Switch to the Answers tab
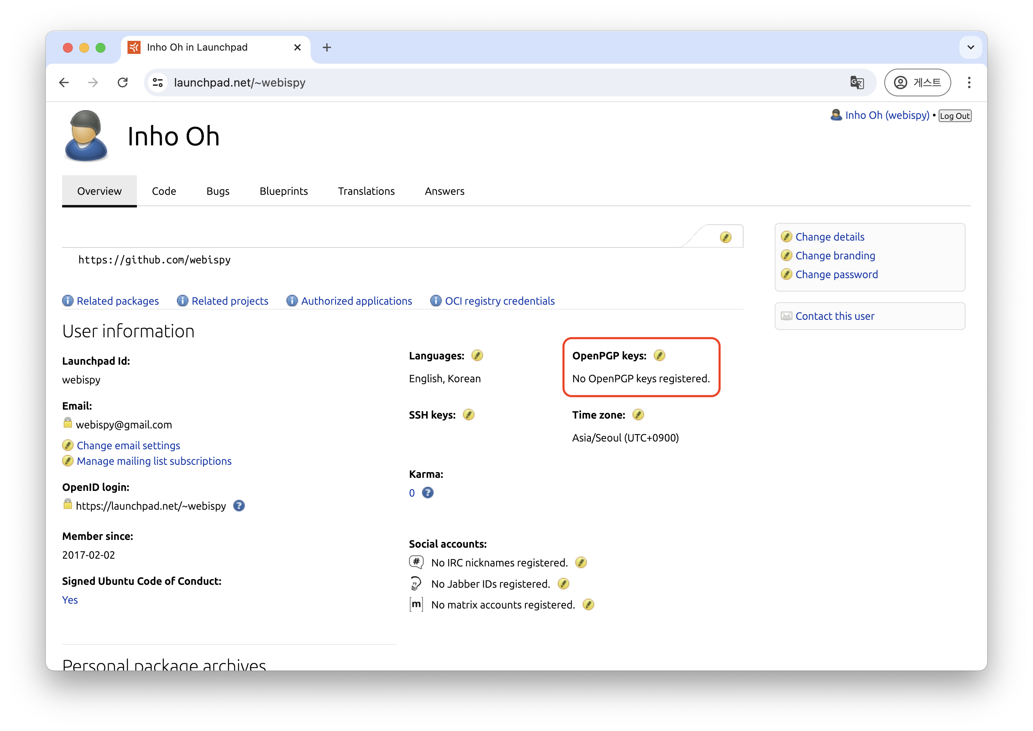Viewport: 1033px width, 731px height. (x=445, y=191)
